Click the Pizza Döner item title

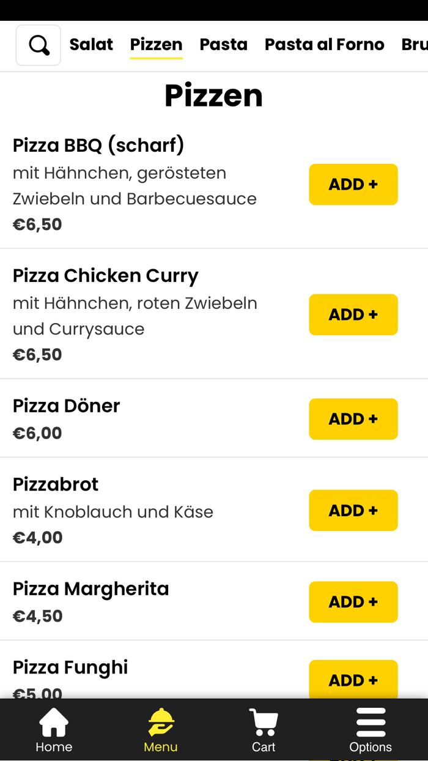coord(66,405)
